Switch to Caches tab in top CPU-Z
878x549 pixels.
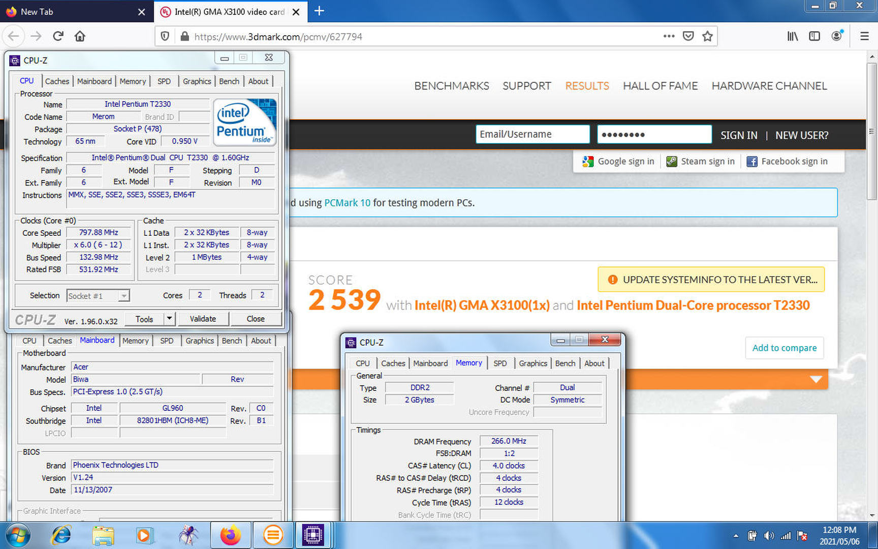pyautogui.click(x=57, y=81)
